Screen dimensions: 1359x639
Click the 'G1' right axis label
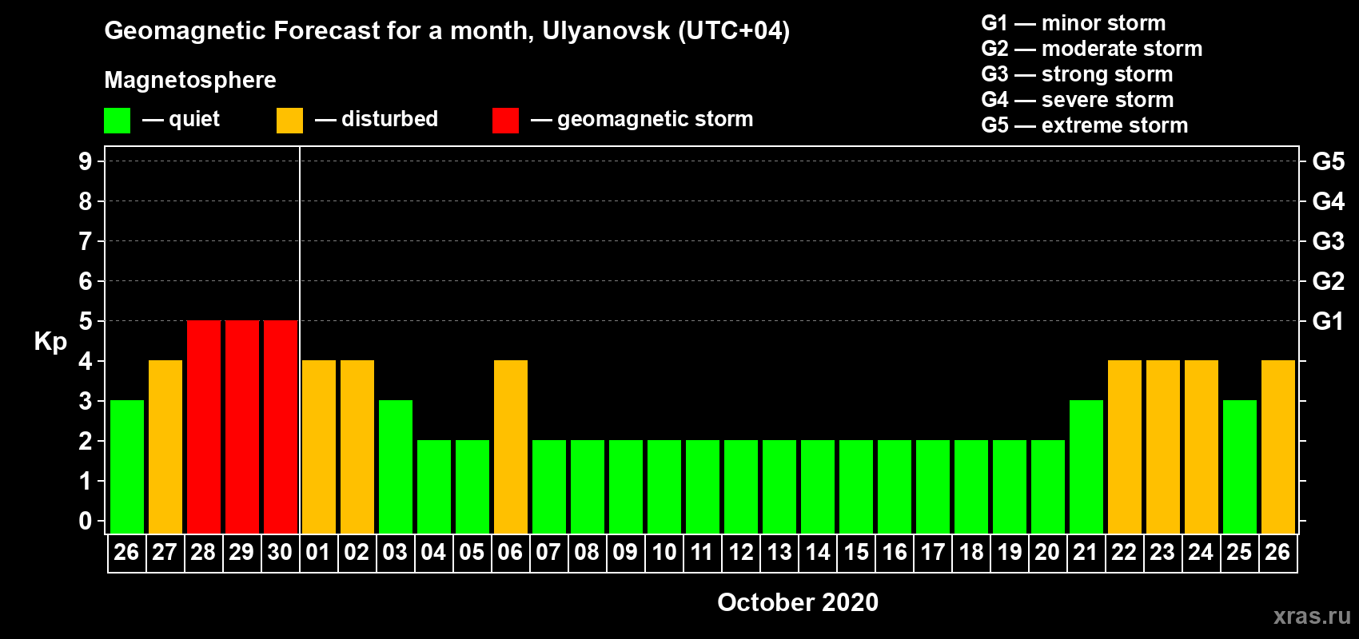pos(1329,321)
